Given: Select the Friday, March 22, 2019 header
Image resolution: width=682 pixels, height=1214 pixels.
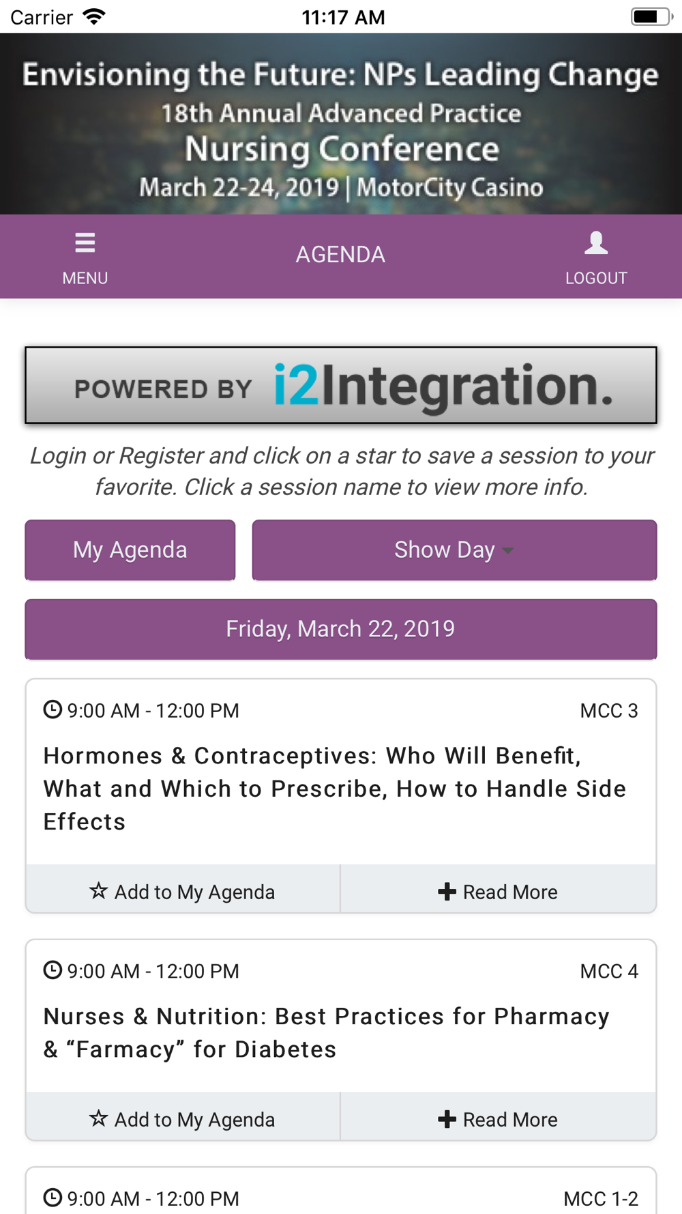Looking at the screenshot, I should coord(341,629).
